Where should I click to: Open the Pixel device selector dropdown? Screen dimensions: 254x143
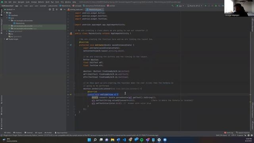(x=195, y=6)
